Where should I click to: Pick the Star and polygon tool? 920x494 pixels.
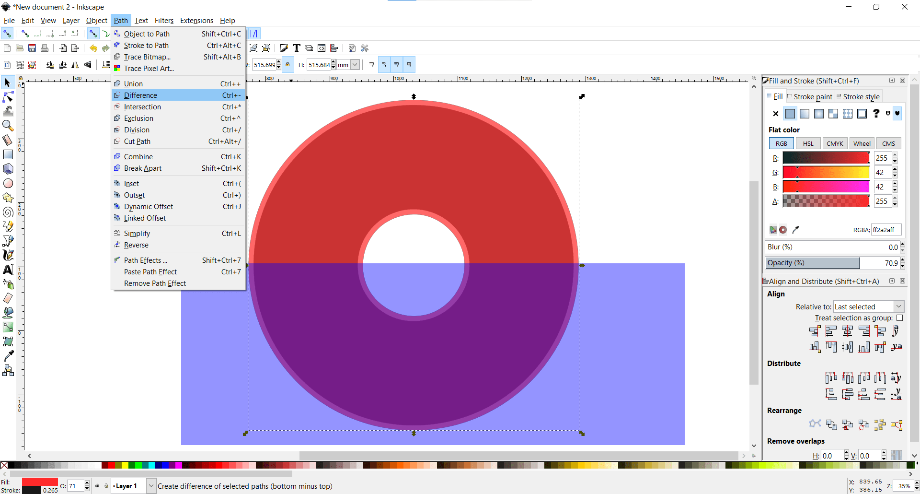(8, 198)
